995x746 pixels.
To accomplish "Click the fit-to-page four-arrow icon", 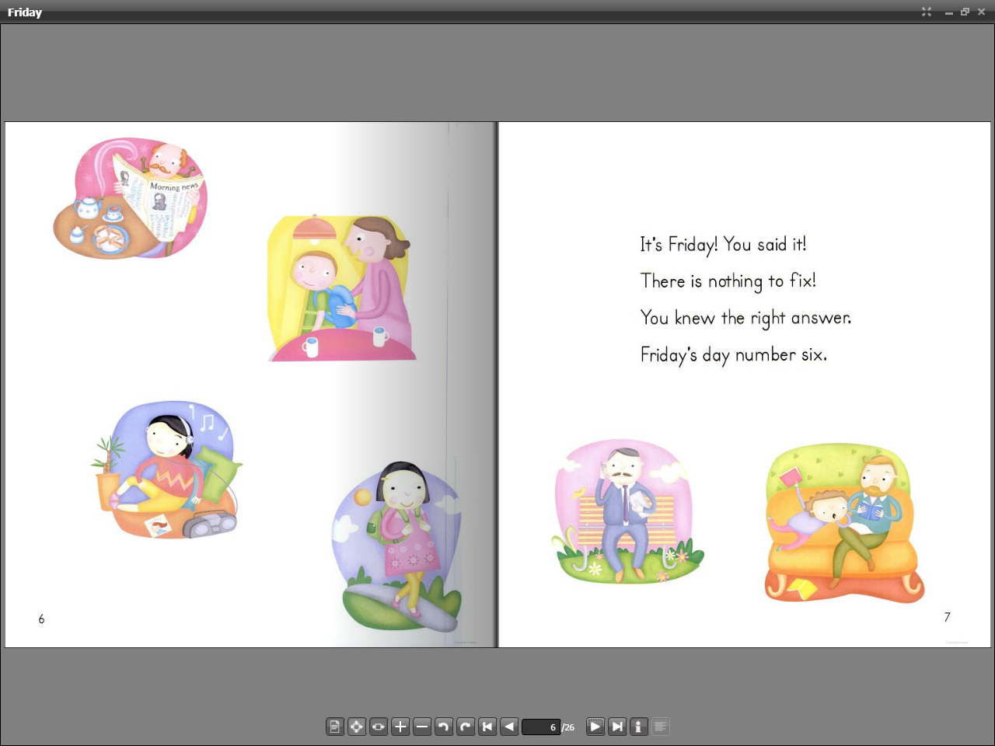I will [x=356, y=727].
